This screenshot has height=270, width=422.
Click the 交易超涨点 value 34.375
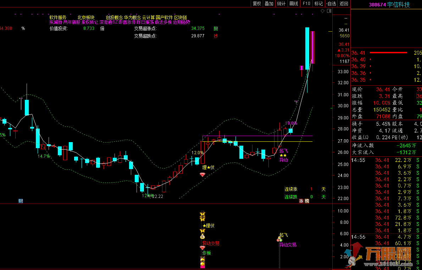pyautogui.click(x=198, y=28)
